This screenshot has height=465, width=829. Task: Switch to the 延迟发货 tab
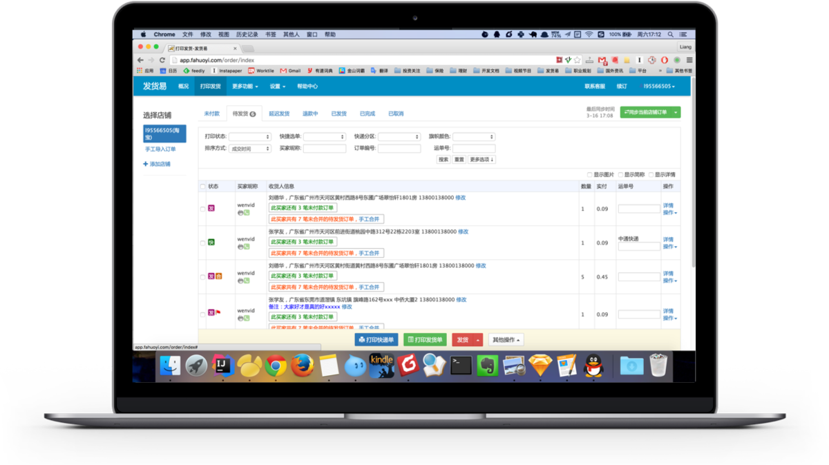click(279, 113)
